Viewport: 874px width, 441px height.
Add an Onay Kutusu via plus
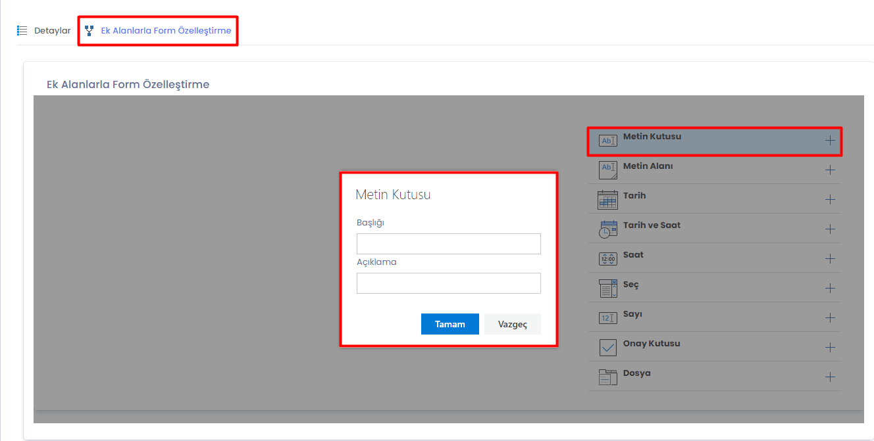830,347
